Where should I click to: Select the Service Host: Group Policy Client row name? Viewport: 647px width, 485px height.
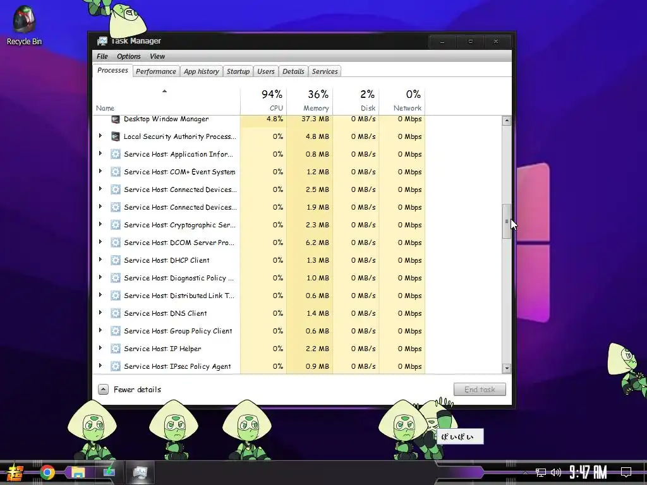178,331
